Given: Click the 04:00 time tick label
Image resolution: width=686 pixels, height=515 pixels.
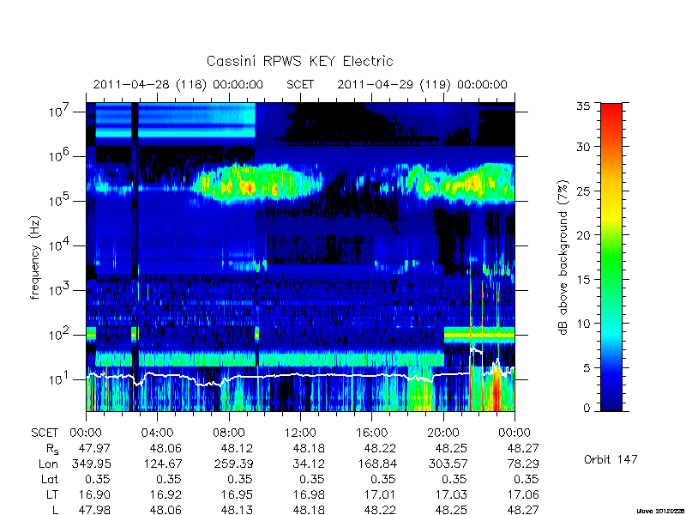Looking at the screenshot, I should pyautogui.click(x=157, y=433).
